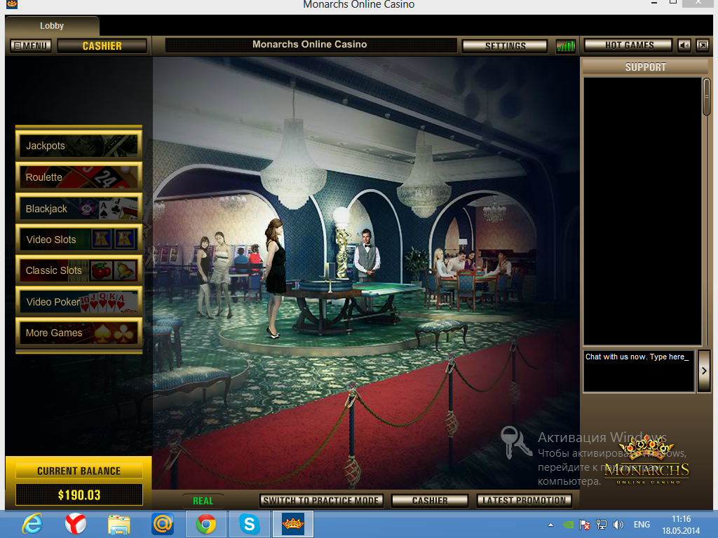Click the SUPPORT panel header
The image size is (718, 538).
tap(645, 67)
